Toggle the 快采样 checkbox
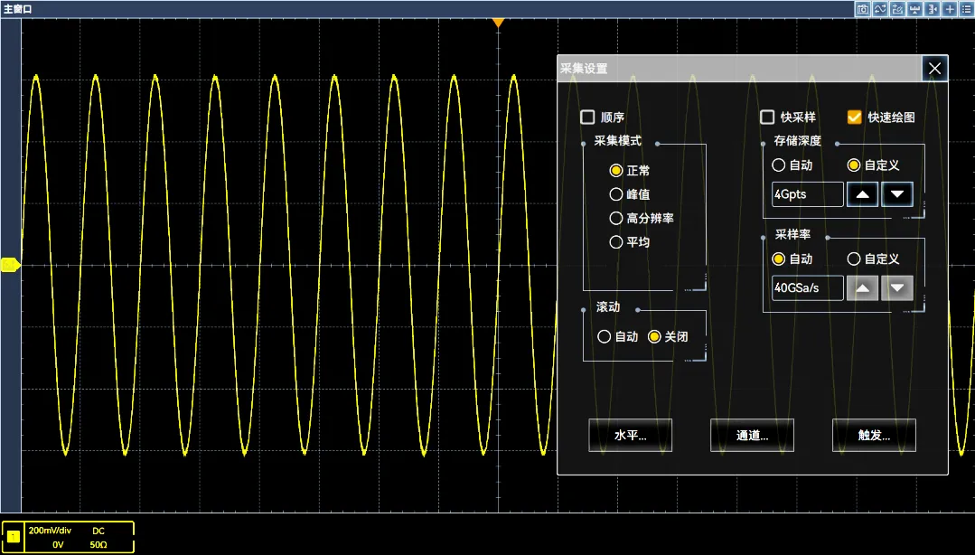This screenshot has width=975, height=555. (x=767, y=118)
